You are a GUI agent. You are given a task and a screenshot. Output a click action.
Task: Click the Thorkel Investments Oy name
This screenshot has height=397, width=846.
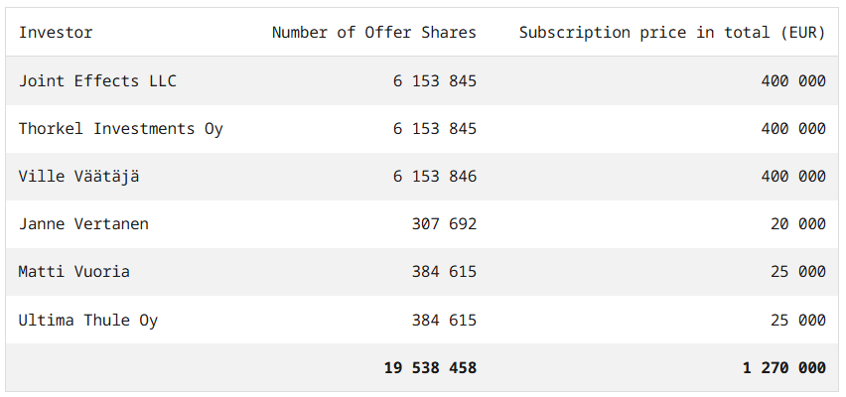pyautogui.click(x=120, y=129)
